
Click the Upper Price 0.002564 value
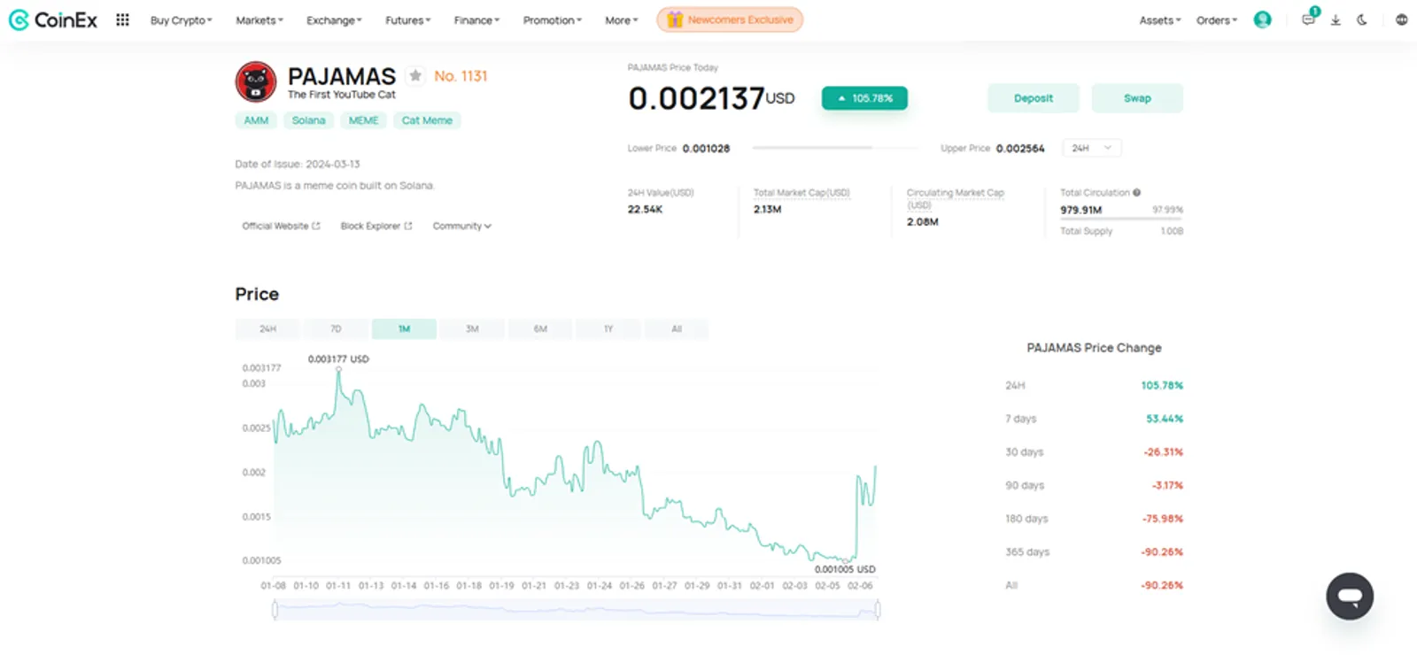click(1020, 149)
